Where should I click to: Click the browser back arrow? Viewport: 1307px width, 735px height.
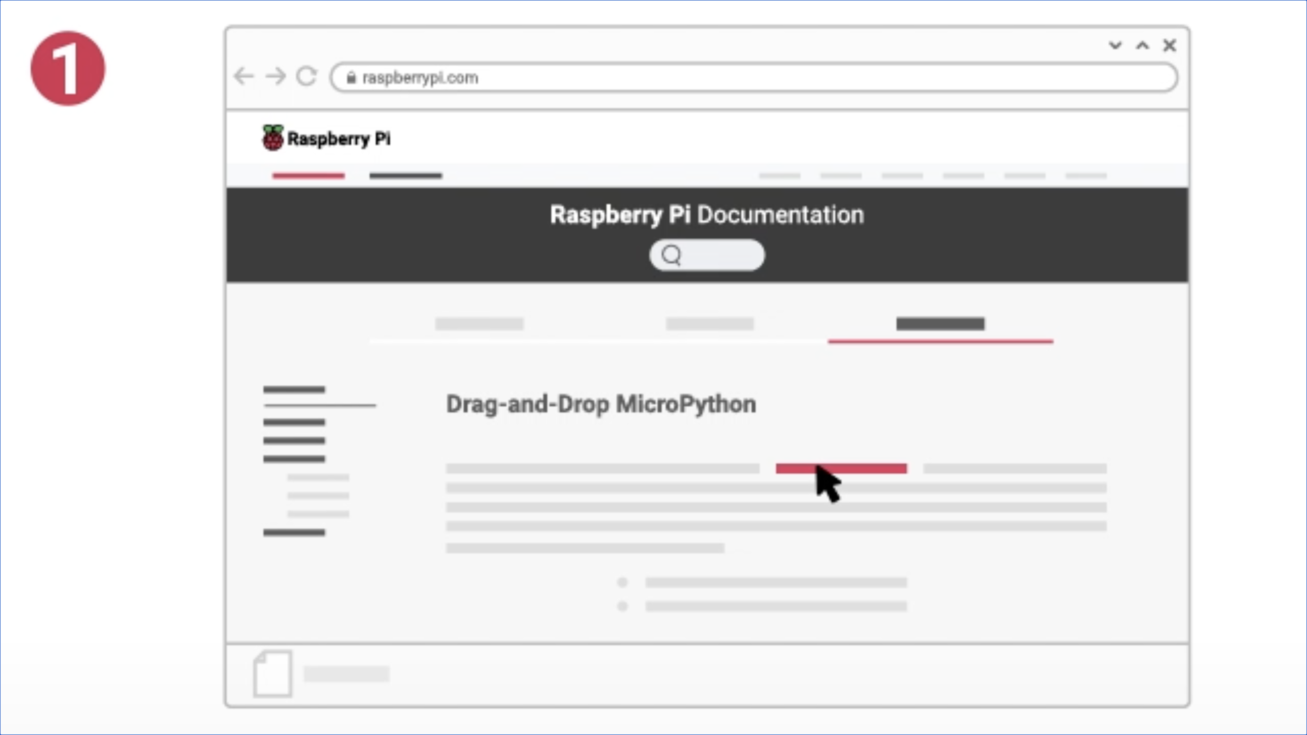point(244,77)
